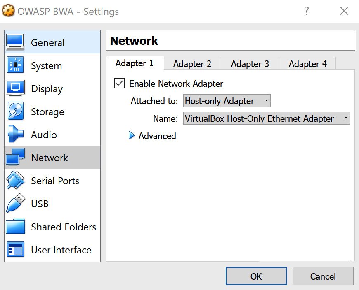Click the General monitor icon
Image resolution: width=359 pixels, height=290 pixels.
15,42
